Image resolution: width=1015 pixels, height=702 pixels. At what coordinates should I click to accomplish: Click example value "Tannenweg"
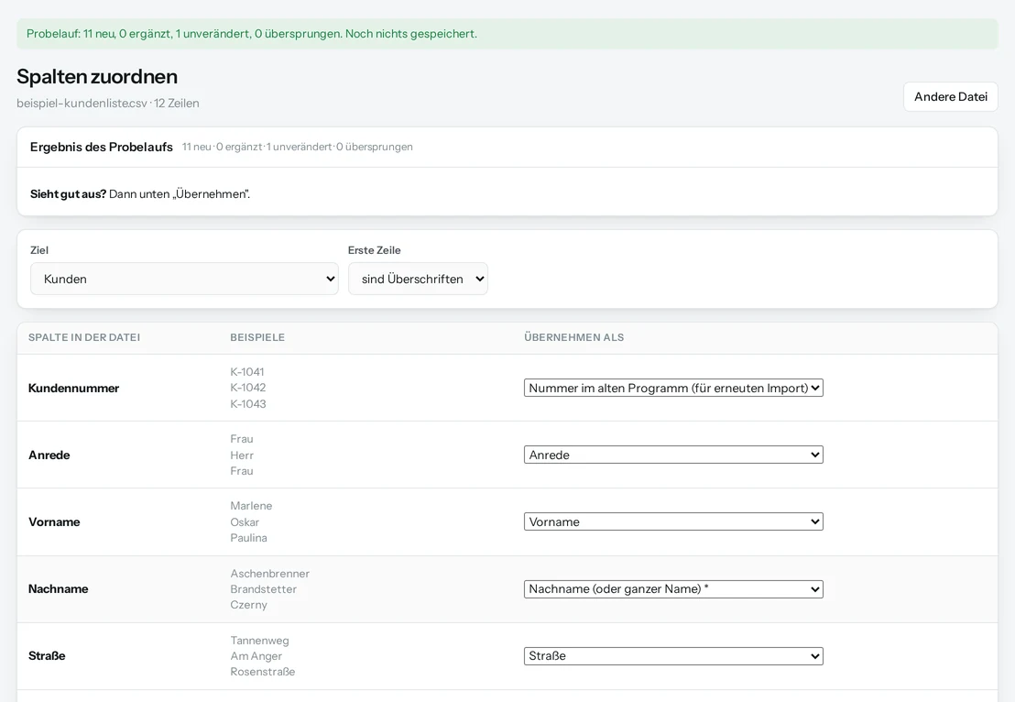coord(259,641)
